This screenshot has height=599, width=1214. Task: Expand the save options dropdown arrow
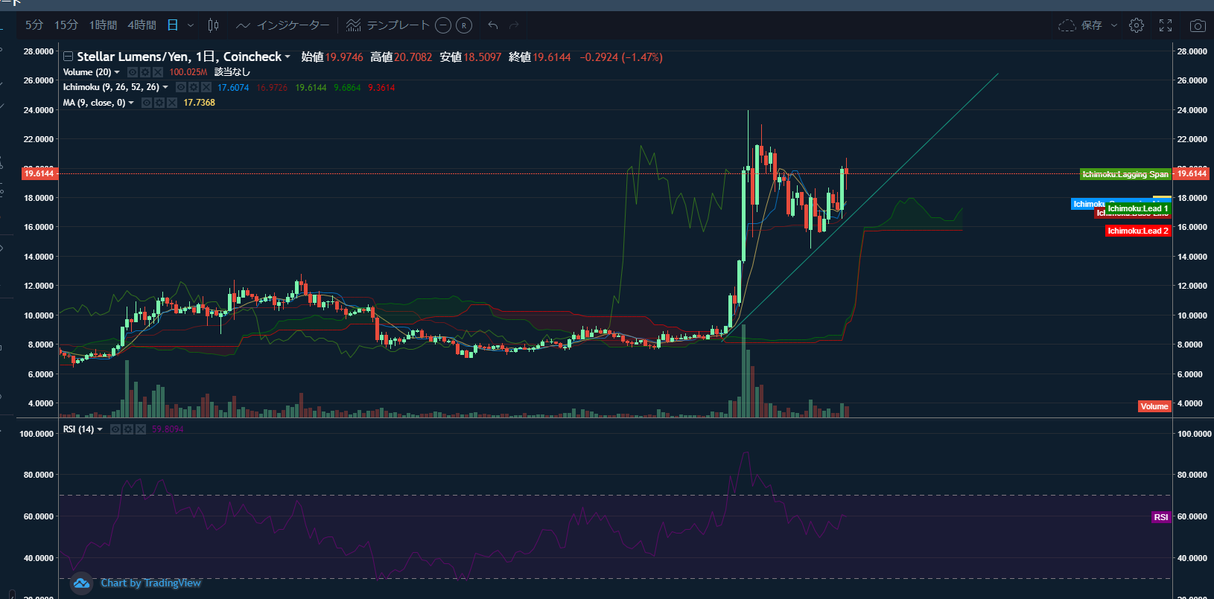click(x=1114, y=25)
